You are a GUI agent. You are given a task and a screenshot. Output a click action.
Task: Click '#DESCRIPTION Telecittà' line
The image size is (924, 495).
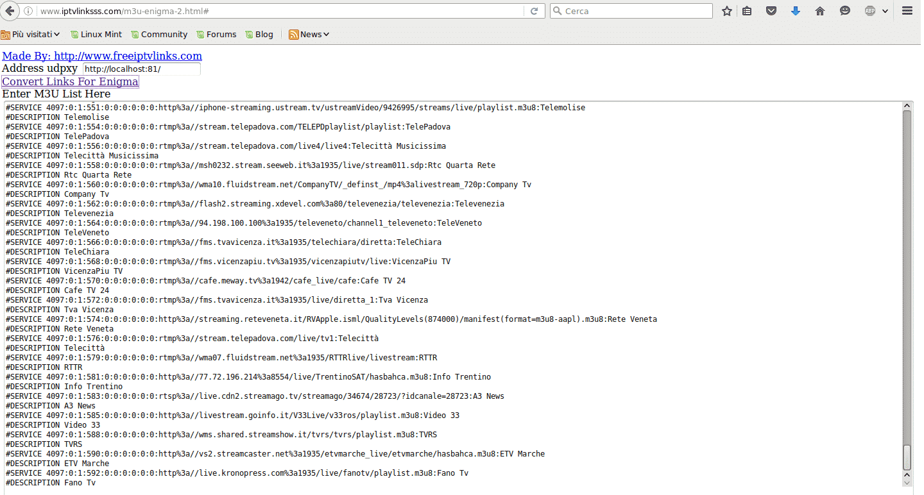click(55, 348)
